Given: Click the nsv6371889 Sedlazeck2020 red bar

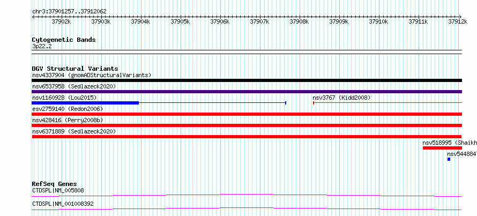Looking at the screenshot, I should click(247, 137).
